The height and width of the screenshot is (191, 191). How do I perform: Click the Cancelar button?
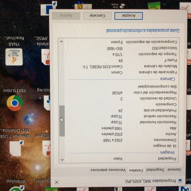[x=97, y=16]
